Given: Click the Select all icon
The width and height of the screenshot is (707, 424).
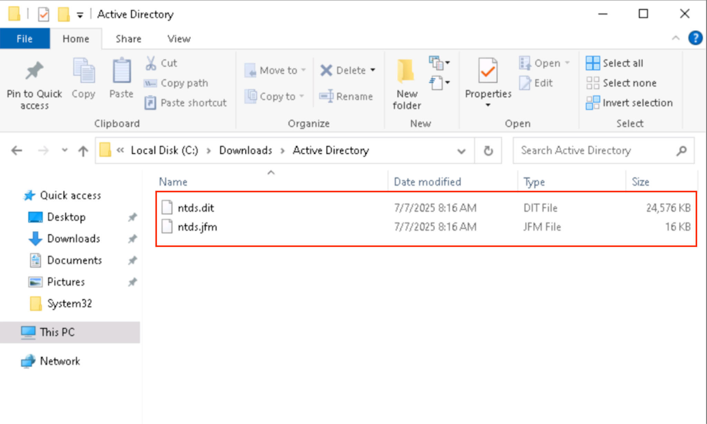Looking at the screenshot, I should pos(593,63).
